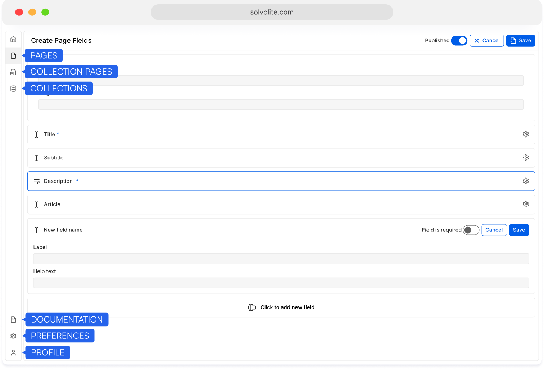Open the Collections database icon
The image size is (544, 369).
coord(13,88)
